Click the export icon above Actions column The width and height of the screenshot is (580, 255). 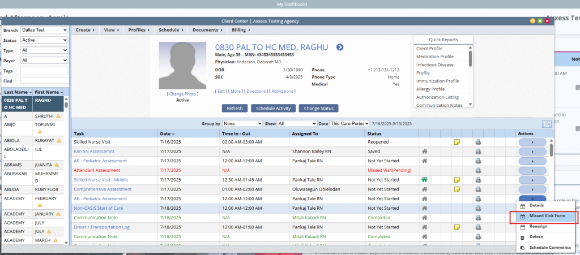pos(547,124)
